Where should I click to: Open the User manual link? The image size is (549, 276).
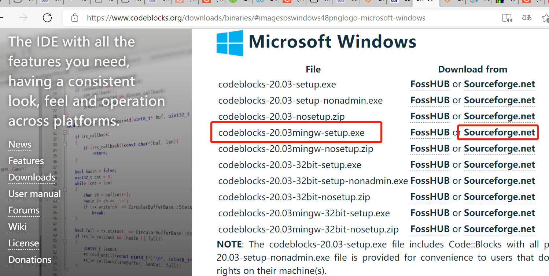[x=34, y=194]
